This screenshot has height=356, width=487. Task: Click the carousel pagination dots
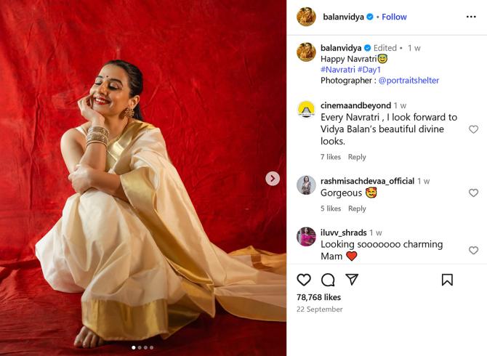coord(142,347)
